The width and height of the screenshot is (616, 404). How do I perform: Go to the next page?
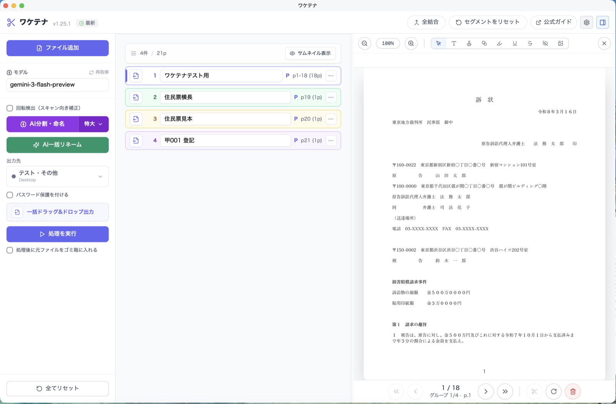click(x=486, y=392)
